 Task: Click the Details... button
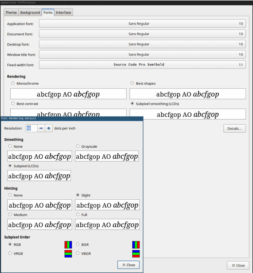234,129
